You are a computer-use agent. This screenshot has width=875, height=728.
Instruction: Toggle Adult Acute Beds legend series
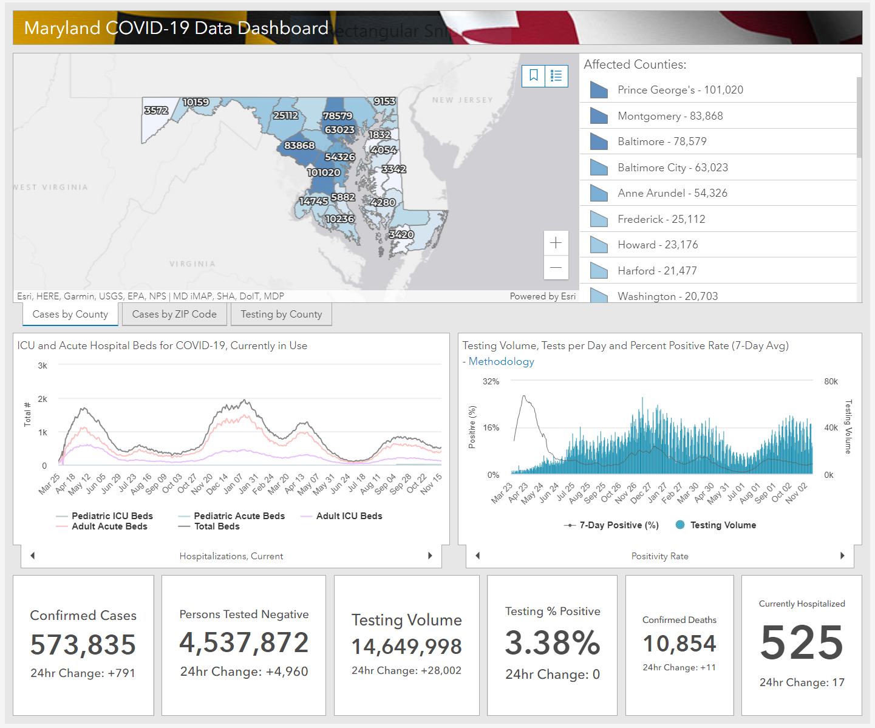pos(101,526)
